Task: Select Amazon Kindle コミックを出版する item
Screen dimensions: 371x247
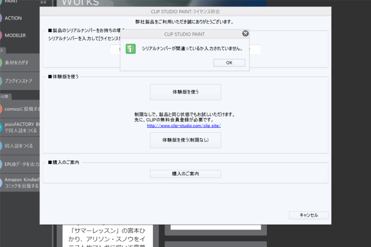Action: (x=20, y=183)
